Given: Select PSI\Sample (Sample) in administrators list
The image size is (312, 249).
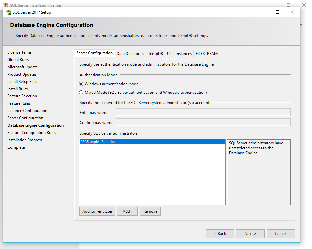Looking at the screenshot, I should (x=152, y=142).
